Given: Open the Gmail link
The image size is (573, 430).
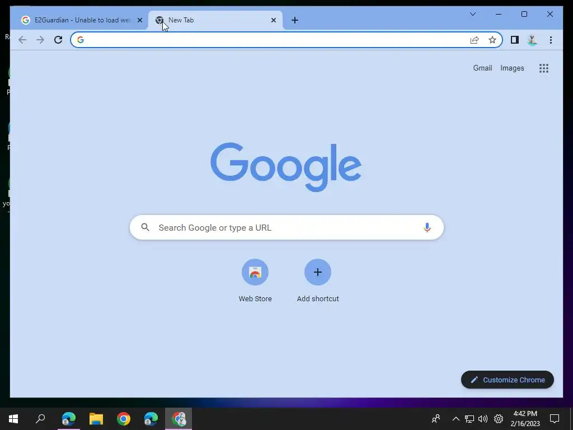Looking at the screenshot, I should 482,68.
